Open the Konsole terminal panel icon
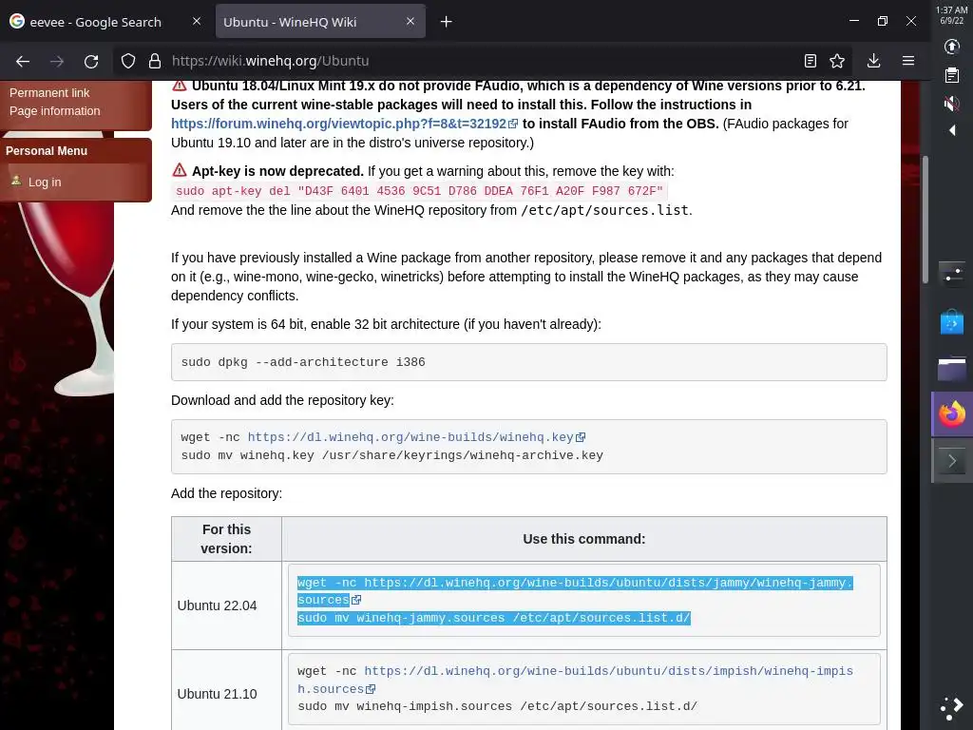The height and width of the screenshot is (730, 973). tap(952, 461)
